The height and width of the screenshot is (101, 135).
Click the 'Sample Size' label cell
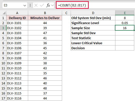click(x=93, y=28)
